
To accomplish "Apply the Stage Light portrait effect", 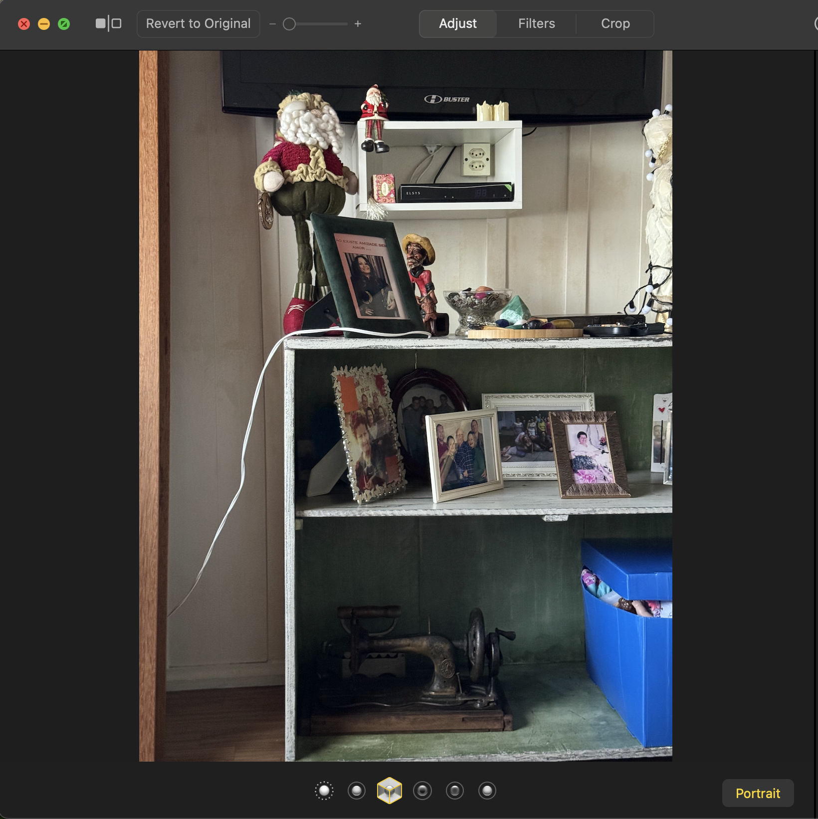I will pyautogui.click(x=422, y=791).
